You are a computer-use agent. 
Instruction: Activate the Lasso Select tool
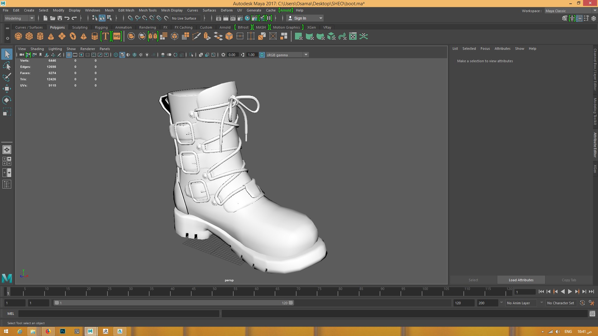coord(7,66)
